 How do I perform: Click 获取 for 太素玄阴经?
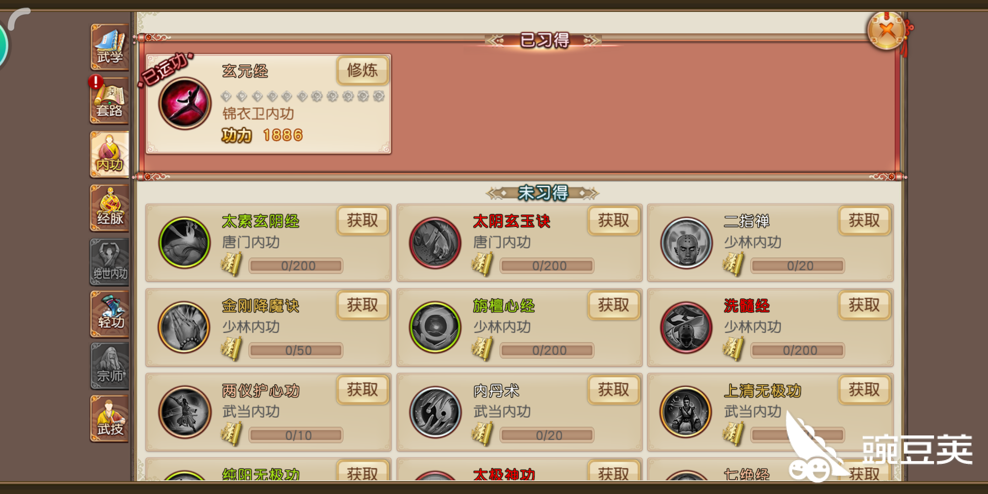363,220
